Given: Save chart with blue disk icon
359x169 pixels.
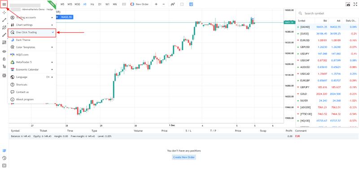Looking at the screenshot, I should point(191,4).
